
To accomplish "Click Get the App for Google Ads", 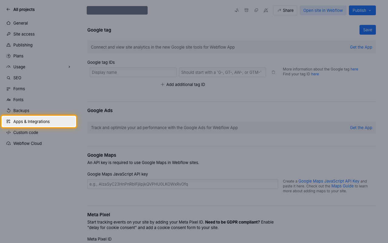I will point(361,128).
